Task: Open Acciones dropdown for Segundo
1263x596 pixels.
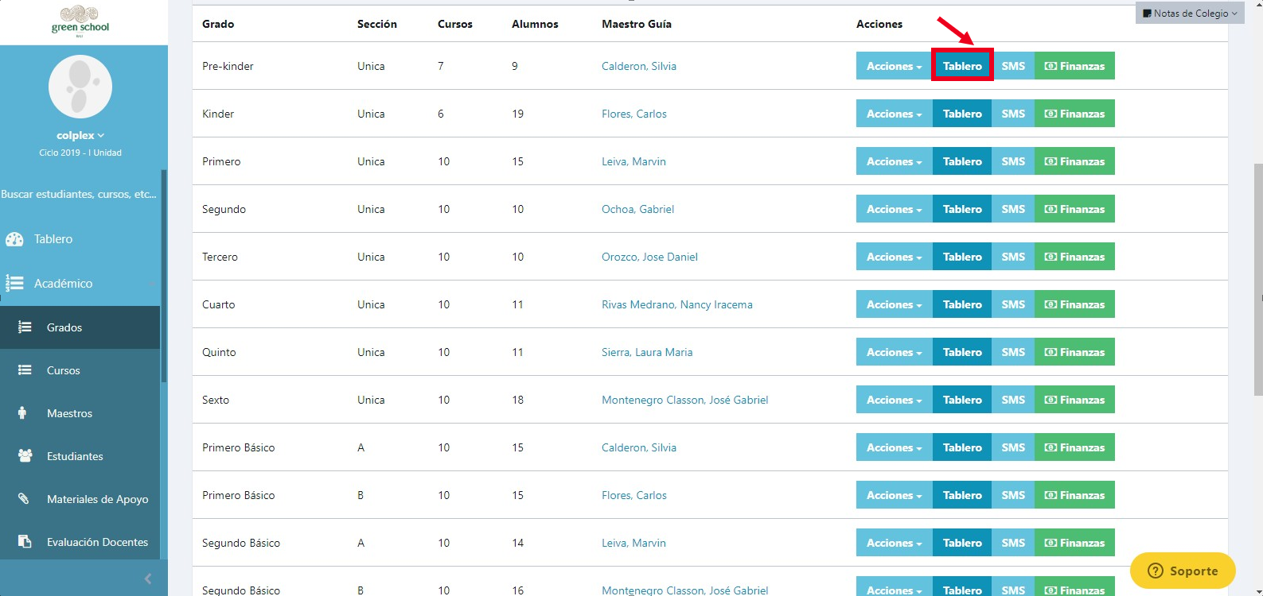Action: pos(894,209)
